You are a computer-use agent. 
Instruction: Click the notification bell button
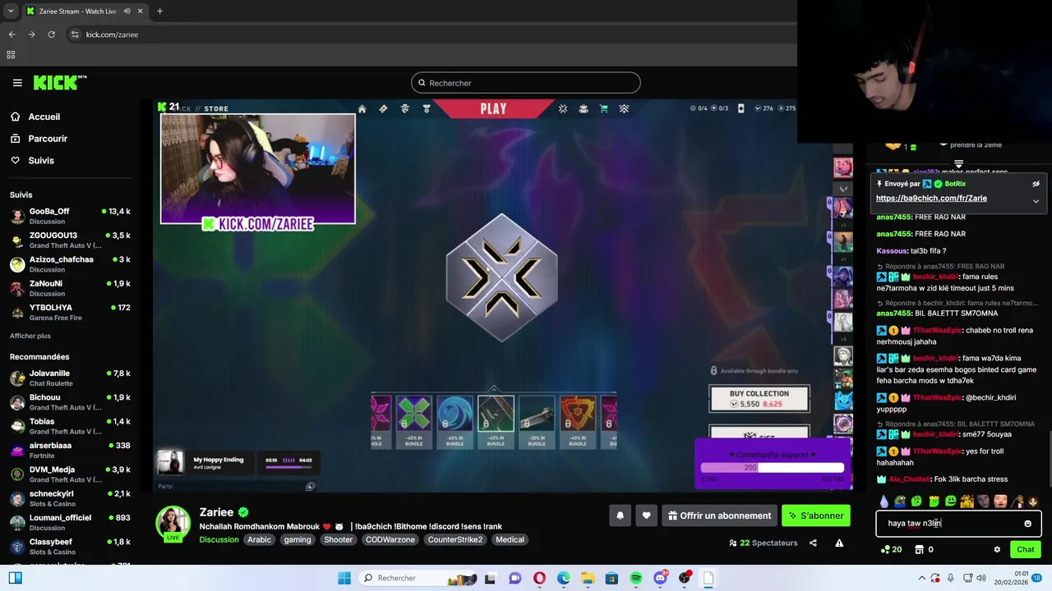[x=621, y=515]
